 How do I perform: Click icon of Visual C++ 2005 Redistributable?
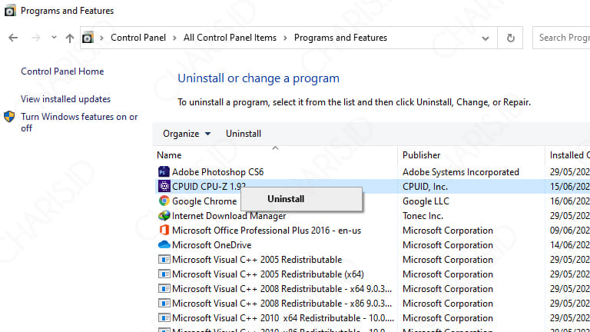click(164, 259)
